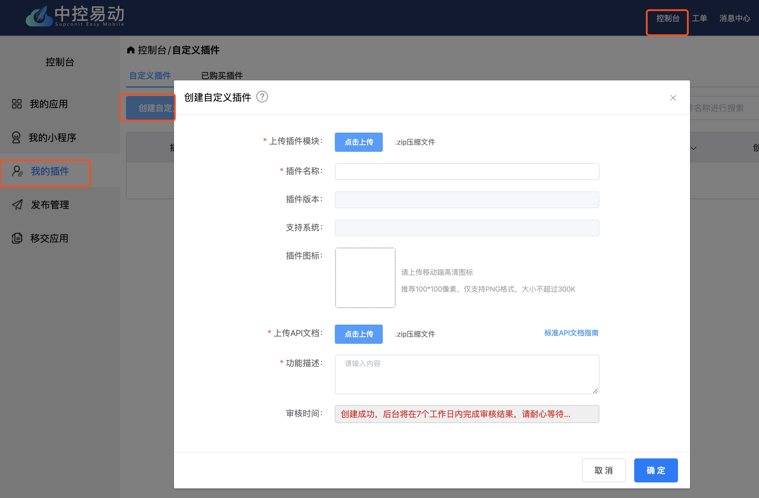Click the 移交应用 document icon
This screenshot has height=498, width=759.
(x=17, y=238)
